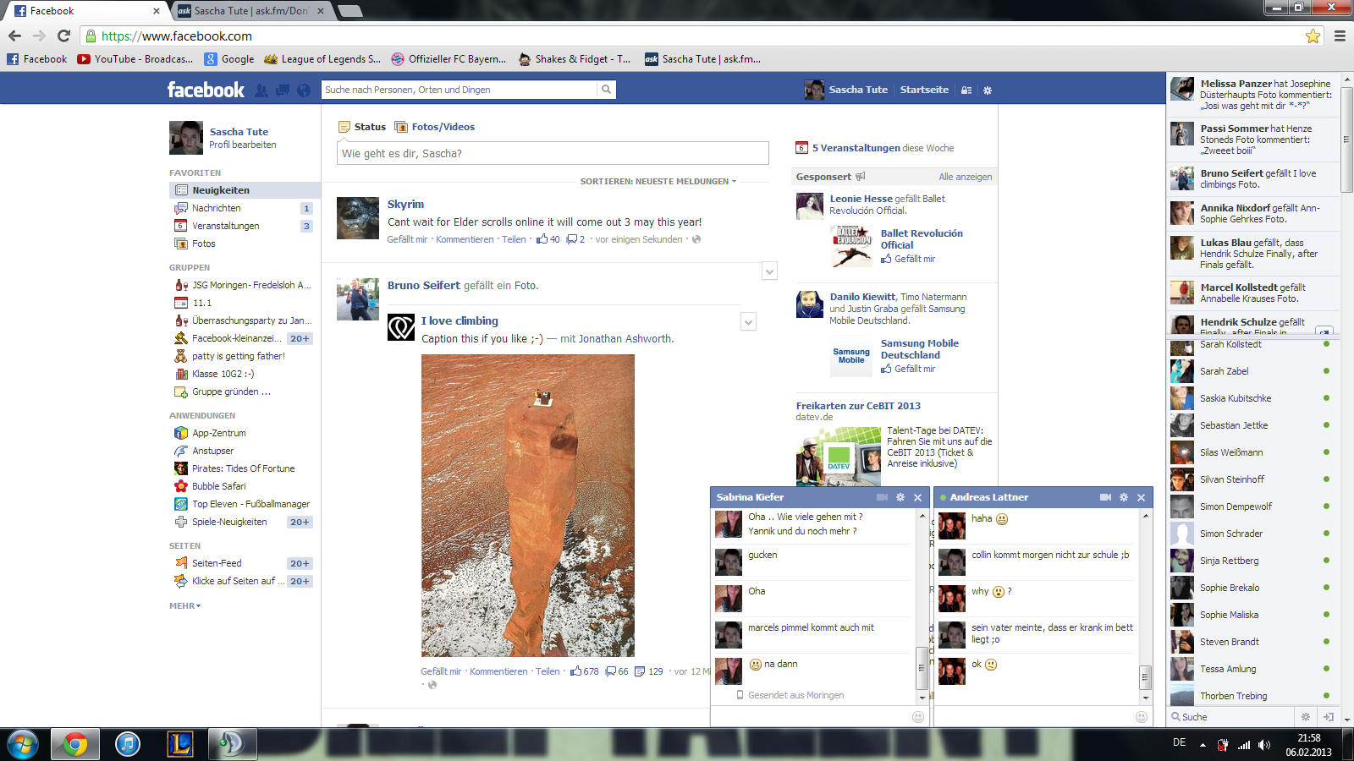This screenshot has width=1354, height=761.
Task: Expand Mehr section in left sidebar
Action: (185, 606)
